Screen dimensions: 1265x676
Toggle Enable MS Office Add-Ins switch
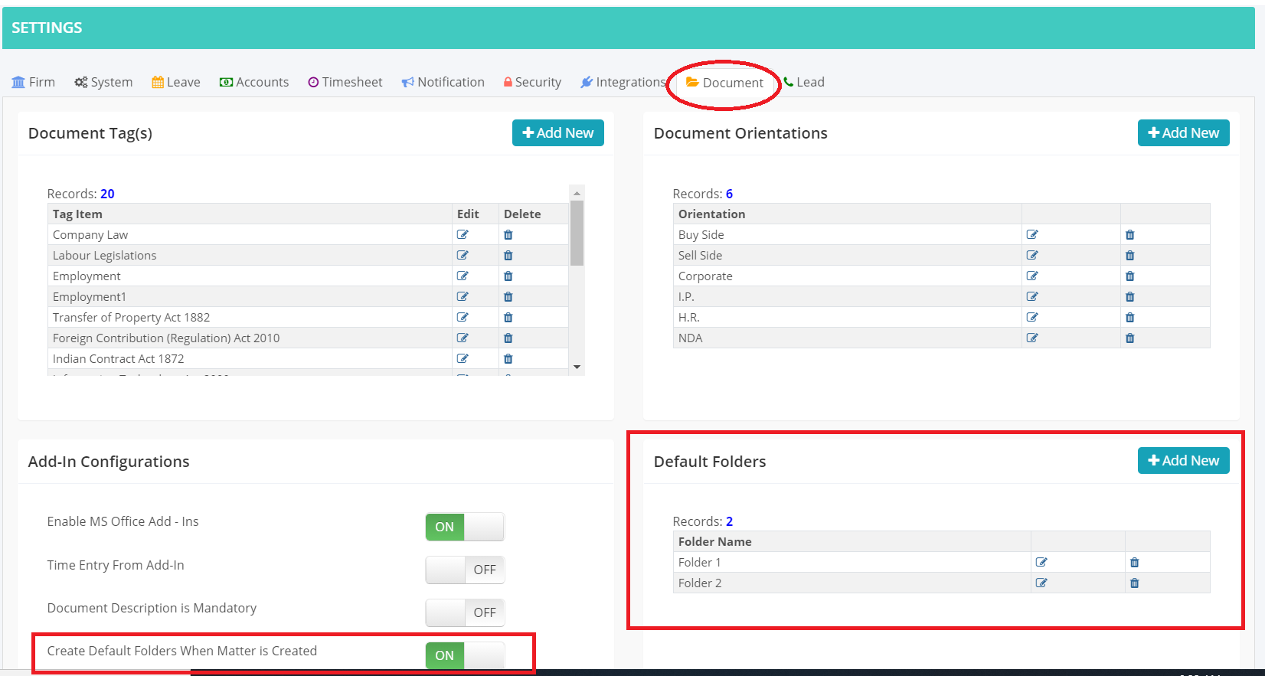click(465, 527)
